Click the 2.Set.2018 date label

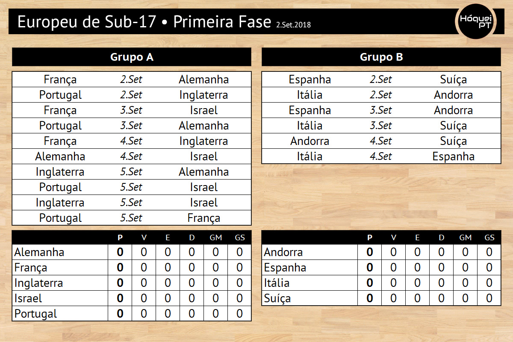(293, 25)
